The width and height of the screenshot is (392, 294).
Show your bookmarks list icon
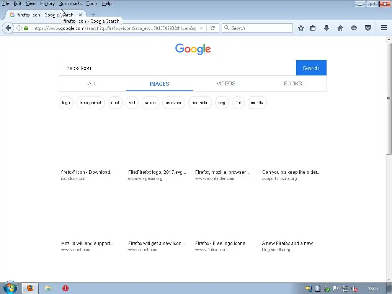313,28
